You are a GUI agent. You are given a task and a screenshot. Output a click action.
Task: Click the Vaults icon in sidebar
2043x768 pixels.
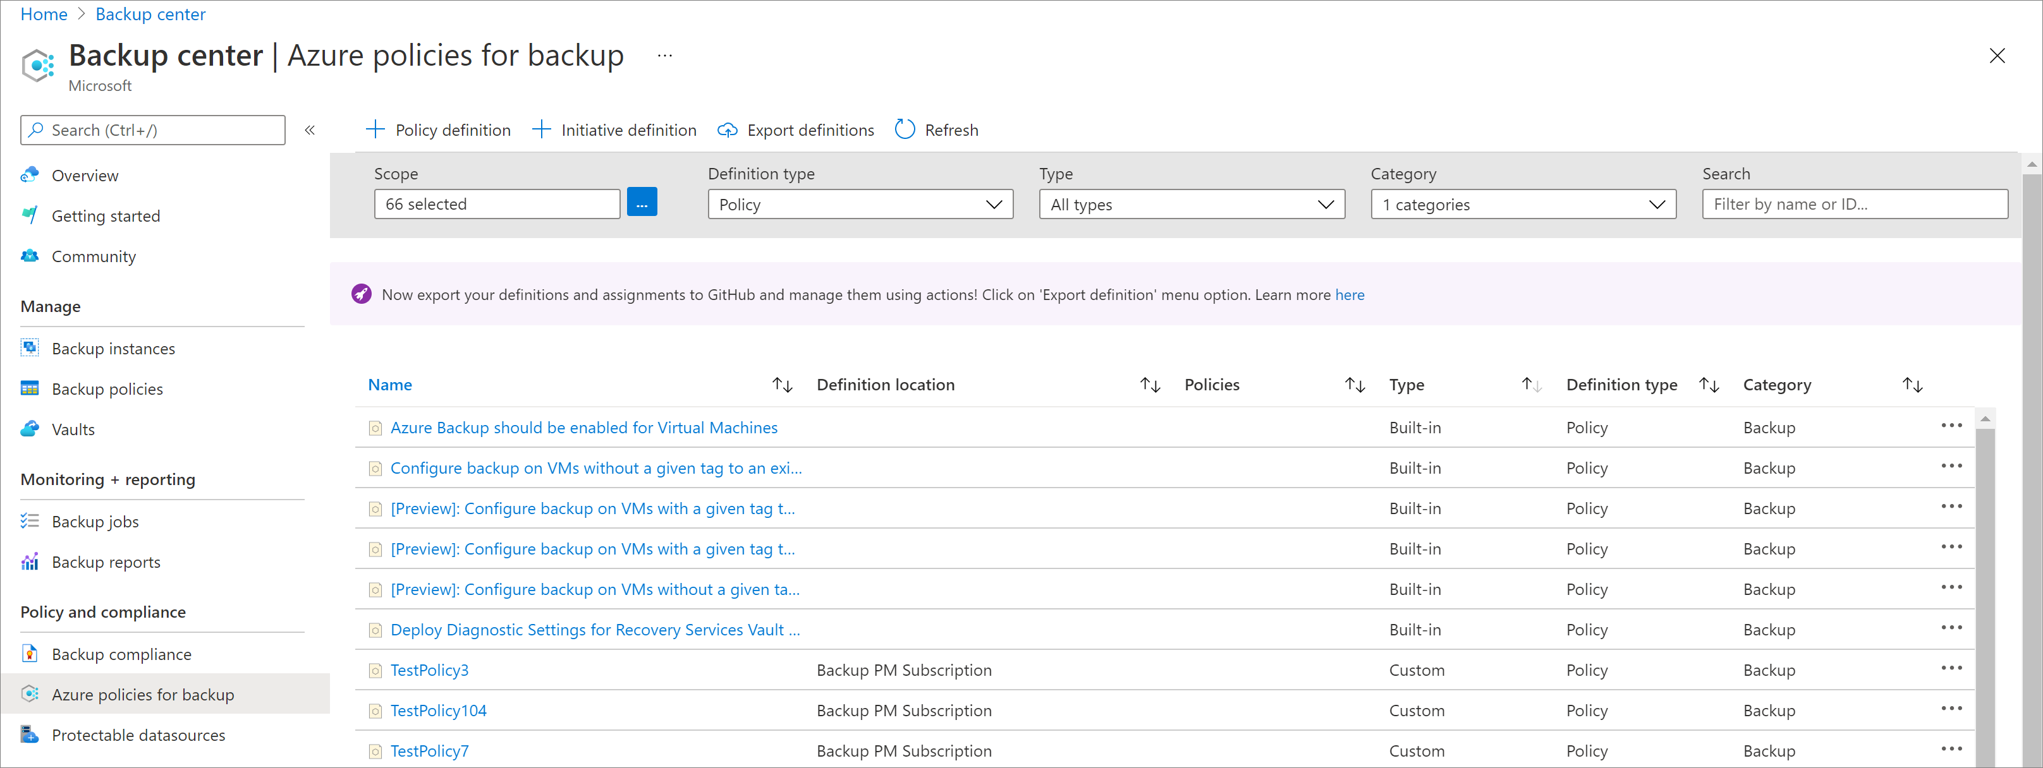pyautogui.click(x=30, y=427)
